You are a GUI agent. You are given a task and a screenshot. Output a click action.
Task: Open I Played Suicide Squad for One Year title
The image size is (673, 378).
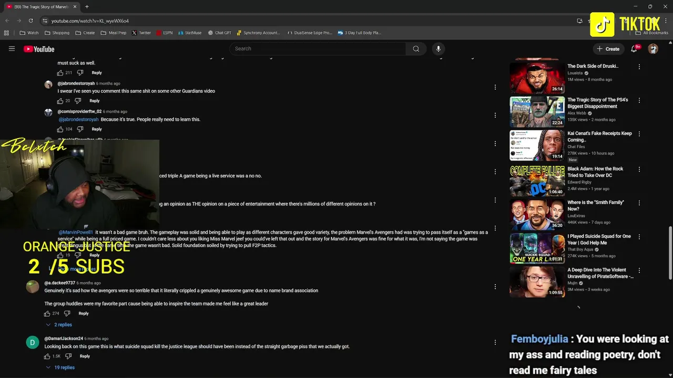599,239
